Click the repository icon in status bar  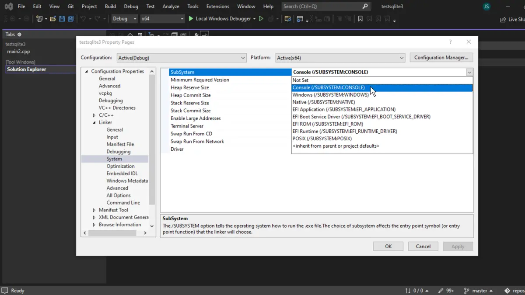507,291
